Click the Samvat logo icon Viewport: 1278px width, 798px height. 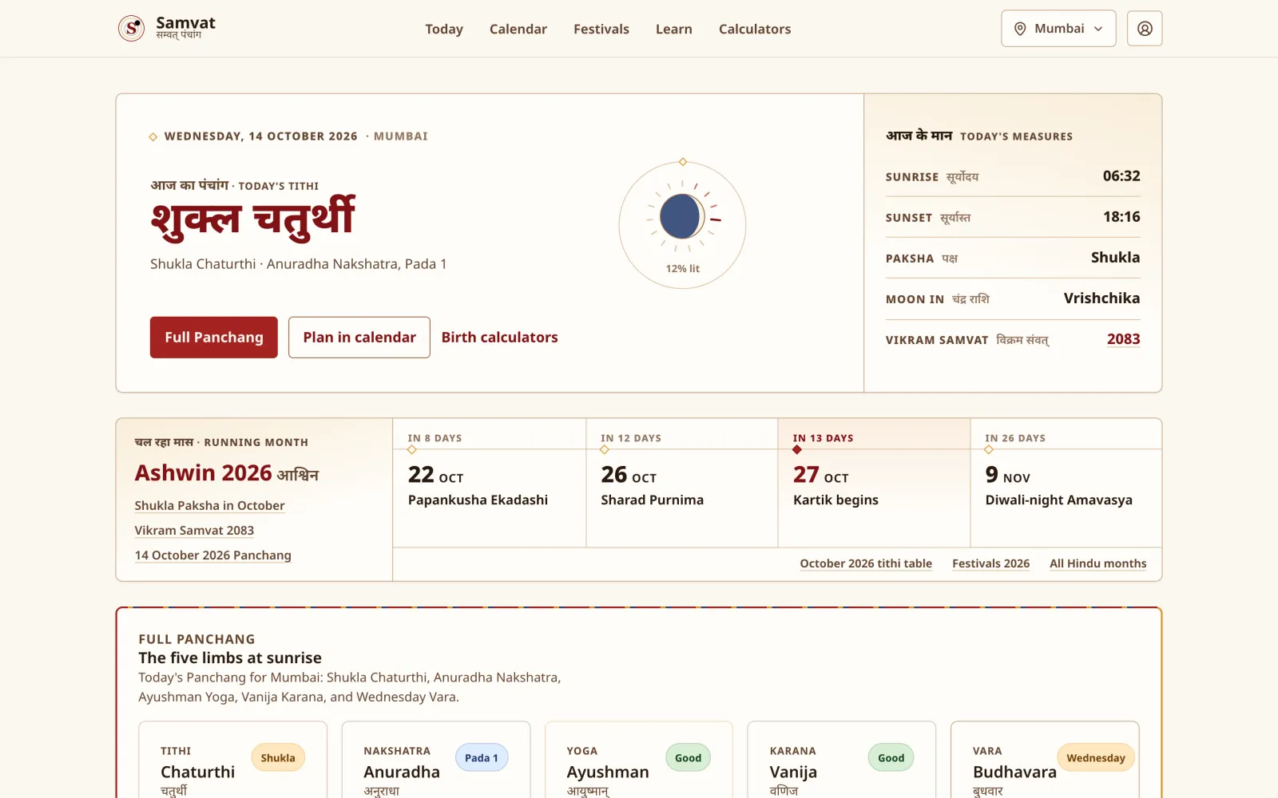click(131, 28)
